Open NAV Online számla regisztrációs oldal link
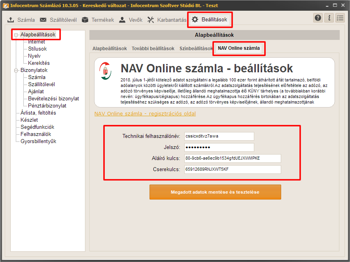The height and width of the screenshot is (262, 350). [145, 113]
